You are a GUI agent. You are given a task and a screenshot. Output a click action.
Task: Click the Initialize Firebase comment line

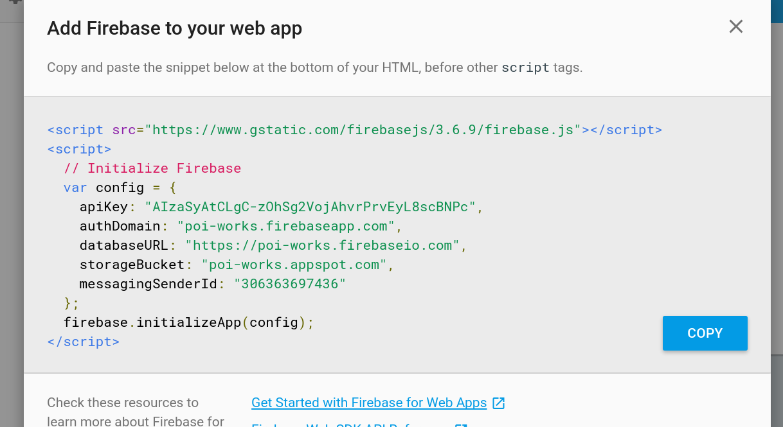(x=152, y=168)
